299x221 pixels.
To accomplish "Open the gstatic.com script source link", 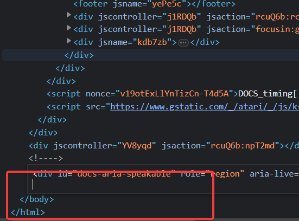I will click(x=205, y=107).
